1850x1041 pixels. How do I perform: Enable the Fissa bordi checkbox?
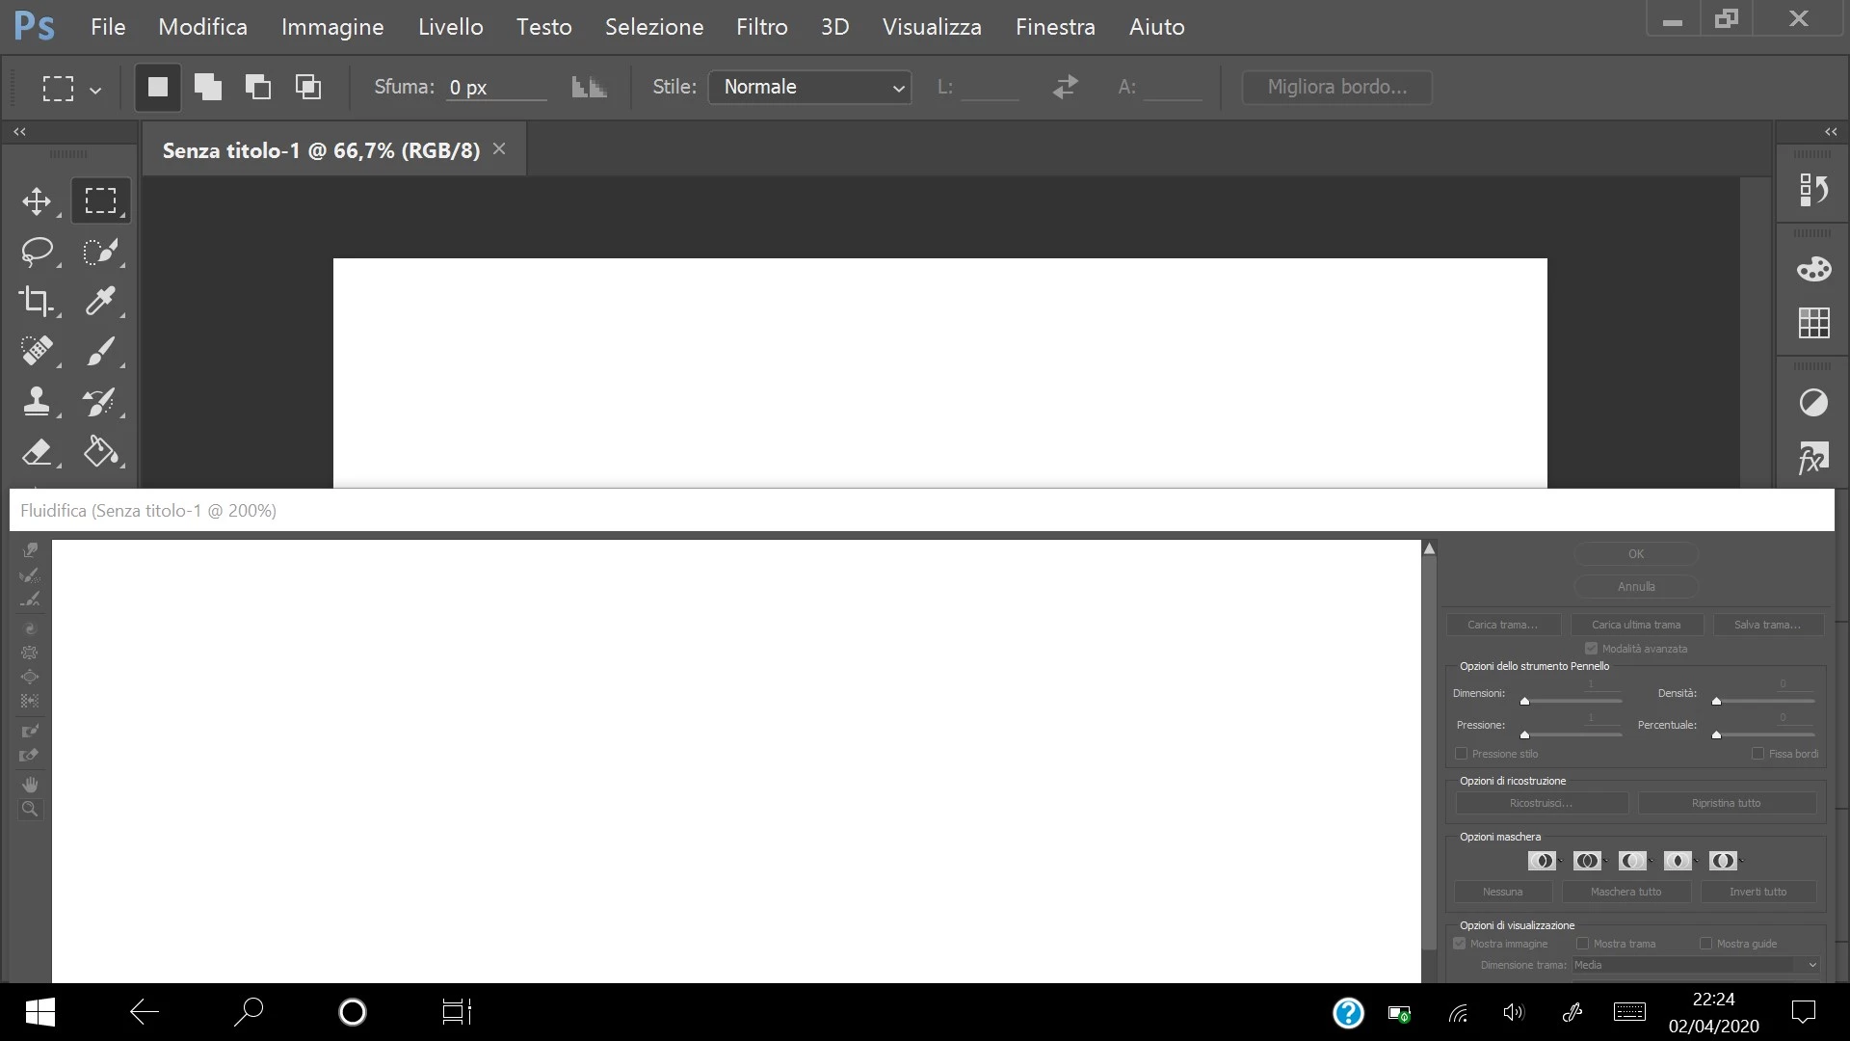tap(1758, 754)
